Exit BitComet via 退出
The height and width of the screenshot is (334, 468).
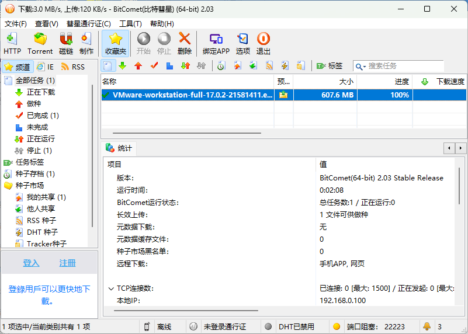click(264, 43)
